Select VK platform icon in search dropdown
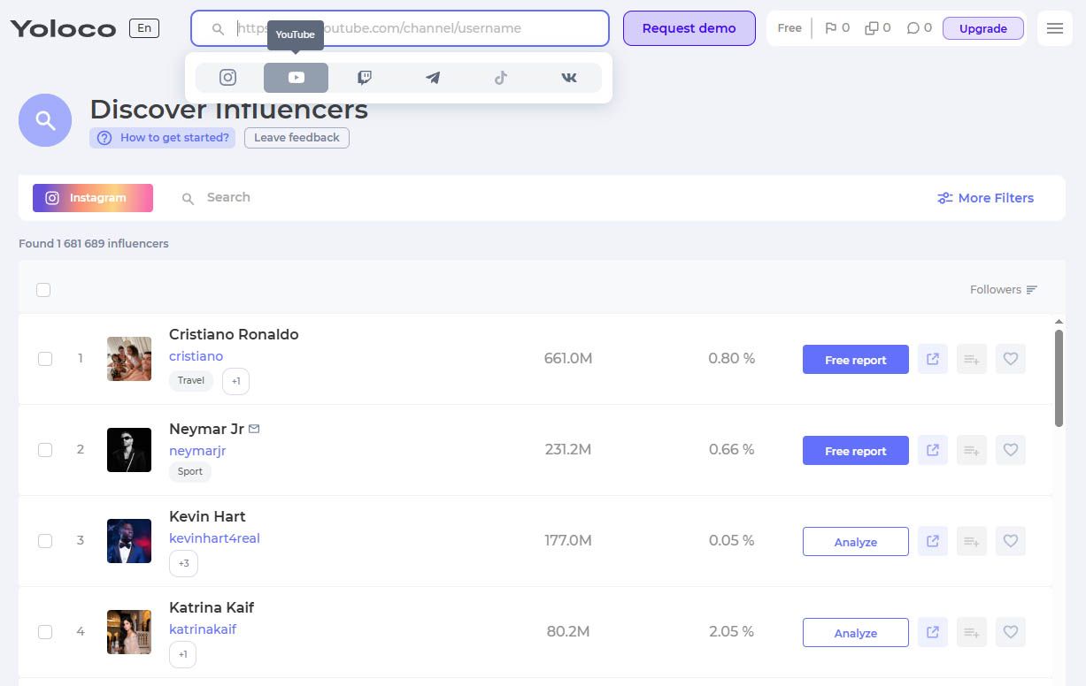 click(x=569, y=77)
